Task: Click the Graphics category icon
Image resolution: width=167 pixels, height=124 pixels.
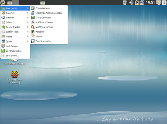Action: [3, 13]
